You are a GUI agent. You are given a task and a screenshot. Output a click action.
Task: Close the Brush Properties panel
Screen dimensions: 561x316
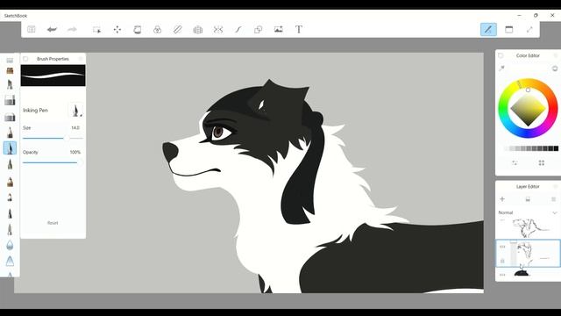click(81, 59)
